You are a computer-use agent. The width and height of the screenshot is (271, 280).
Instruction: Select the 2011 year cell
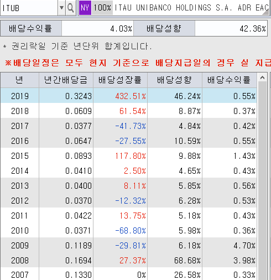click(20, 216)
